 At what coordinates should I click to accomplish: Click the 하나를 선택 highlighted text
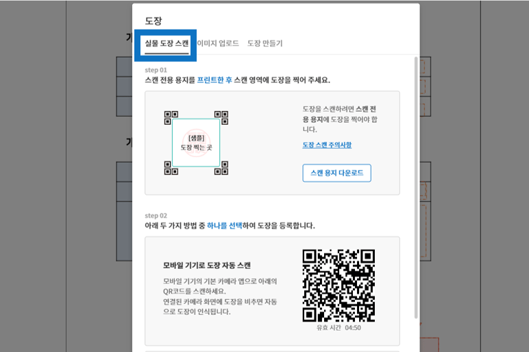coord(224,226)
